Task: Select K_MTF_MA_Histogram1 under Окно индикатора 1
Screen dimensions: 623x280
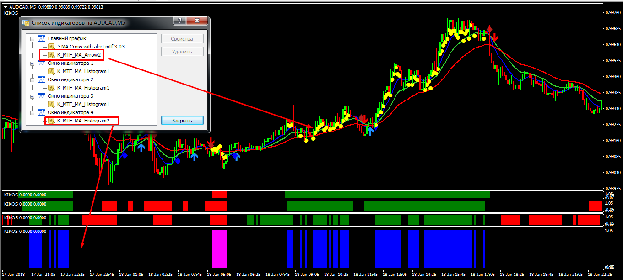Action: 83,71
